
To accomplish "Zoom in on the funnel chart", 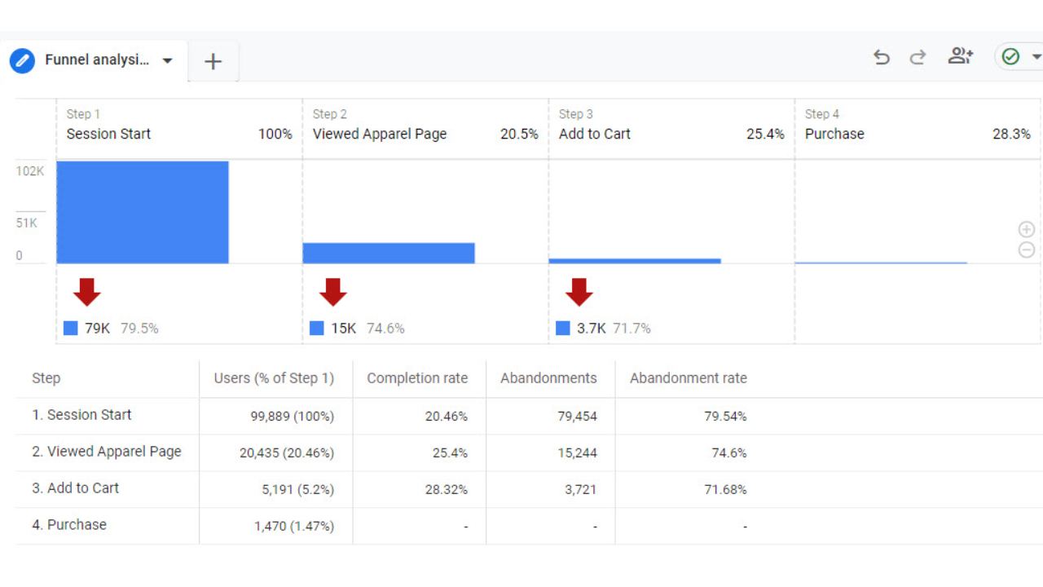I will coord(1026,229).
